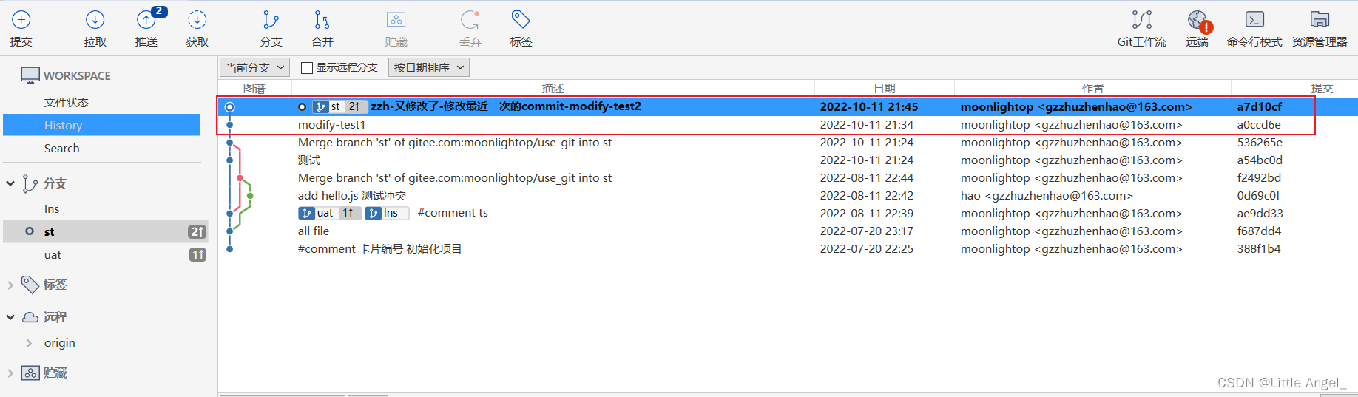Click the 日期 column header
The height and width of the screenshot is (397, 1358).
(885, 88)
